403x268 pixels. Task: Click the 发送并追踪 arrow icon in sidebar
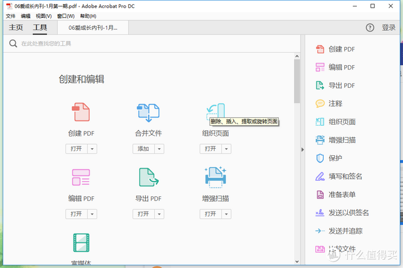(x=319, y=231)
